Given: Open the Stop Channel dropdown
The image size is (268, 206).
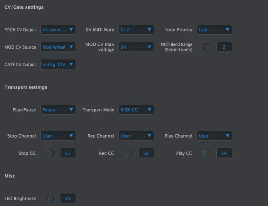Looking at the screenshot, I should pos(58,136).
